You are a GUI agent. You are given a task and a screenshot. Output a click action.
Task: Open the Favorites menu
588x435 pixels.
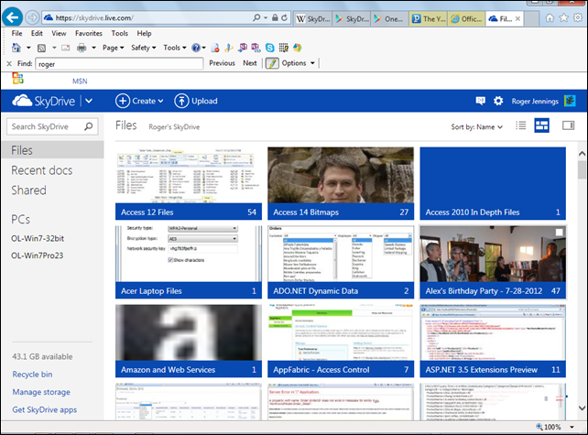(89, 33)
